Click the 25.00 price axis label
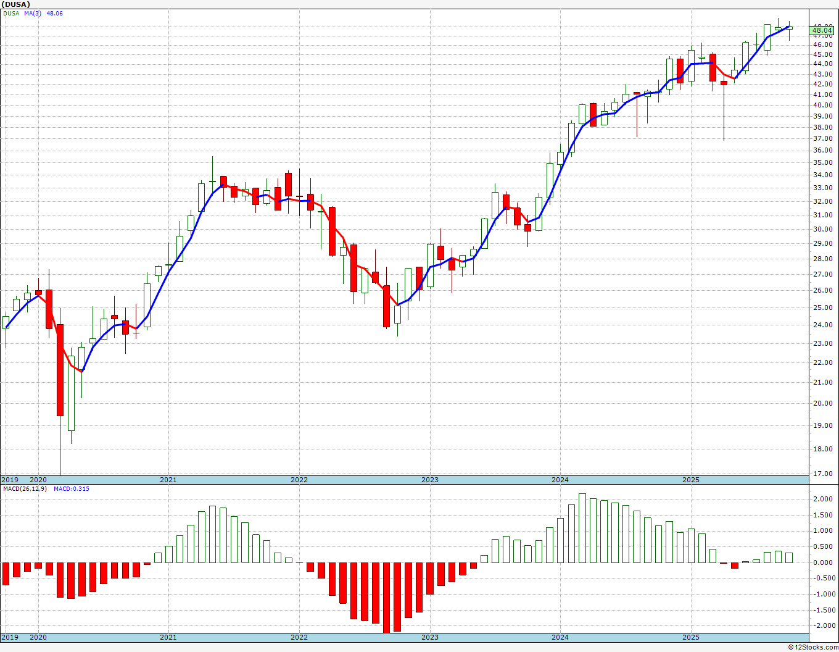 (x=823, y=307)
